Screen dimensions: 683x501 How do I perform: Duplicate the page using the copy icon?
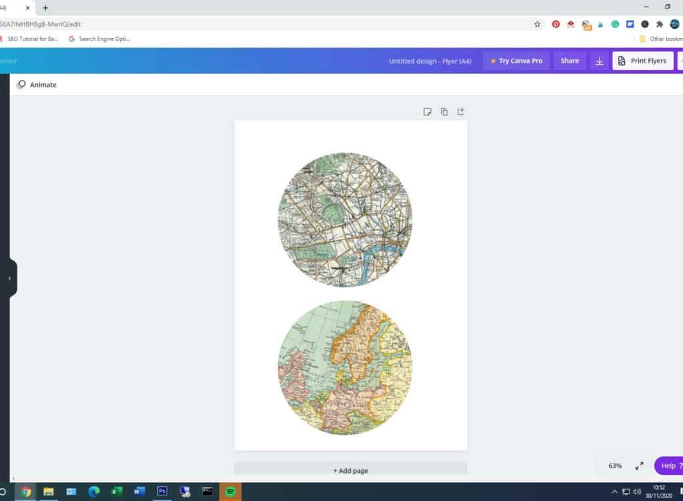pyautogui.click(x=444, y=111)
